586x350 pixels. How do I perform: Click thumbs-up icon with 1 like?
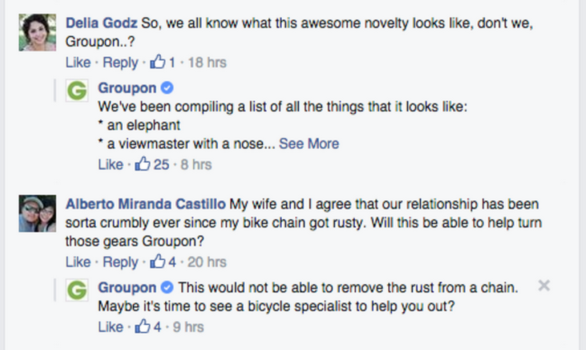[158, 62]
